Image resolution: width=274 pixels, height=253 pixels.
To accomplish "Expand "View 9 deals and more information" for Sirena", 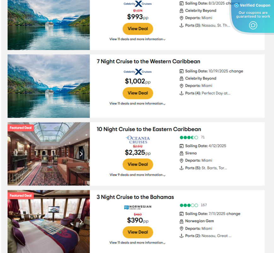I will click(x=138, y=175).
